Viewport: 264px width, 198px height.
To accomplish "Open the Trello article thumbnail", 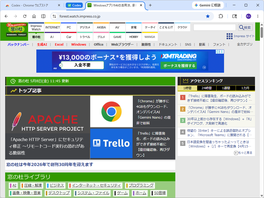I will [111, 143].
